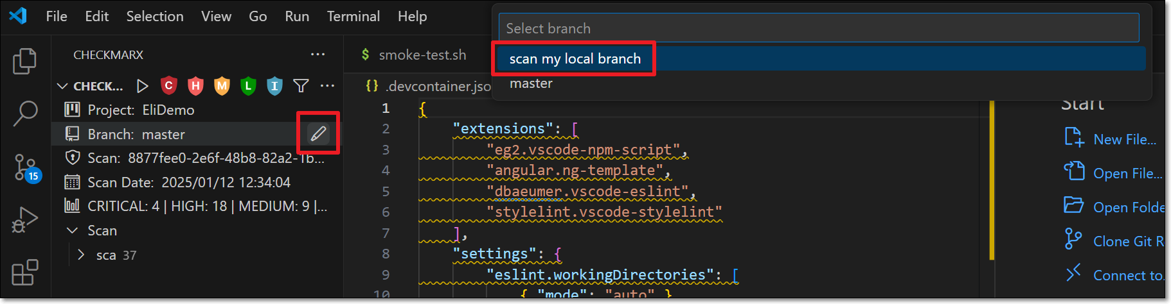Choose 'scan my local branch' option

(x=821, y=58)
